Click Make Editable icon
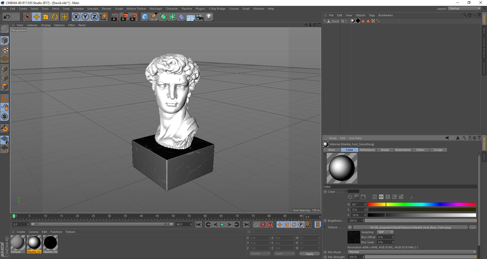487x259 pixels. click(5, 29)
